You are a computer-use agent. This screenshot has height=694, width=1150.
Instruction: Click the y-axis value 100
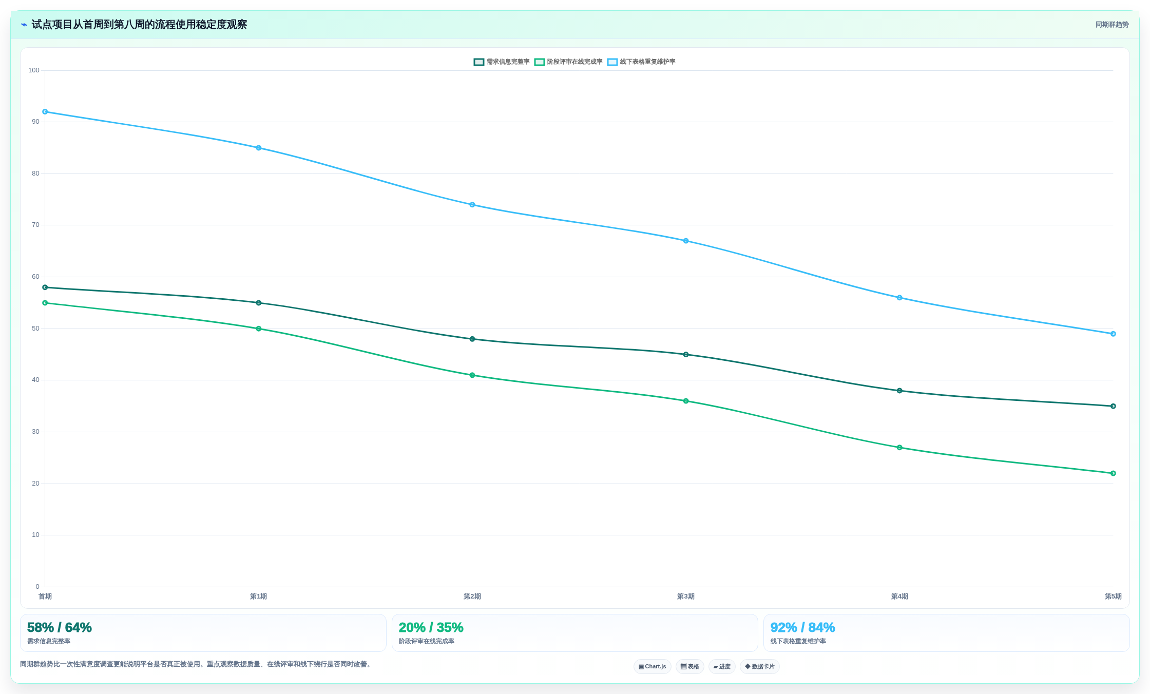[x=34, y=70]
